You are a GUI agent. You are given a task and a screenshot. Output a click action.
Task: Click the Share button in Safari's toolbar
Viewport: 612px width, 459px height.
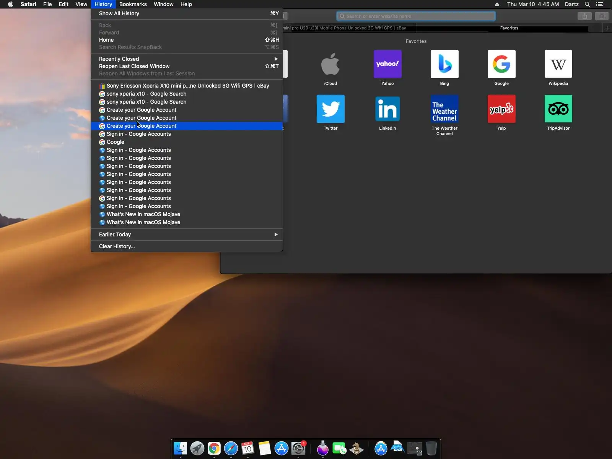click(x=584, y=16)
